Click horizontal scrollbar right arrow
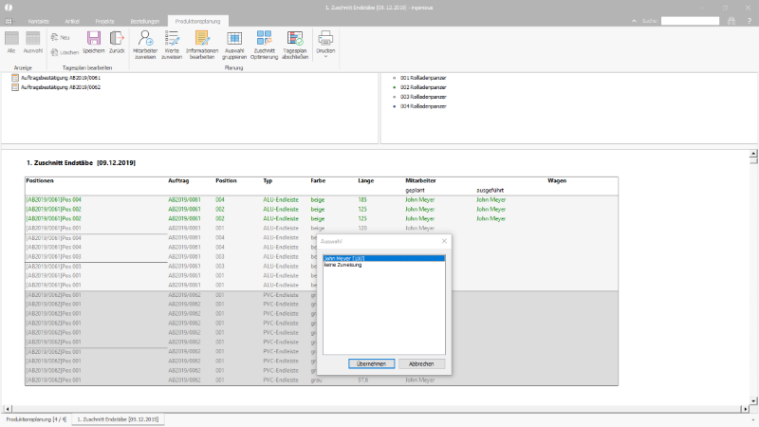 [746, 409]
